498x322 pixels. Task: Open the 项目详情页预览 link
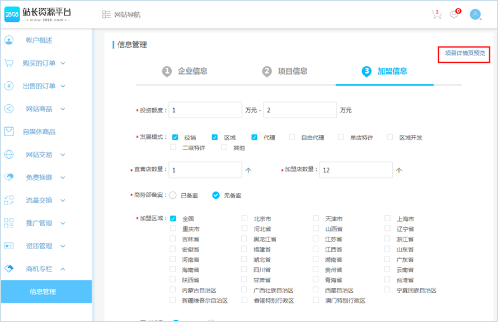point(464,53)
